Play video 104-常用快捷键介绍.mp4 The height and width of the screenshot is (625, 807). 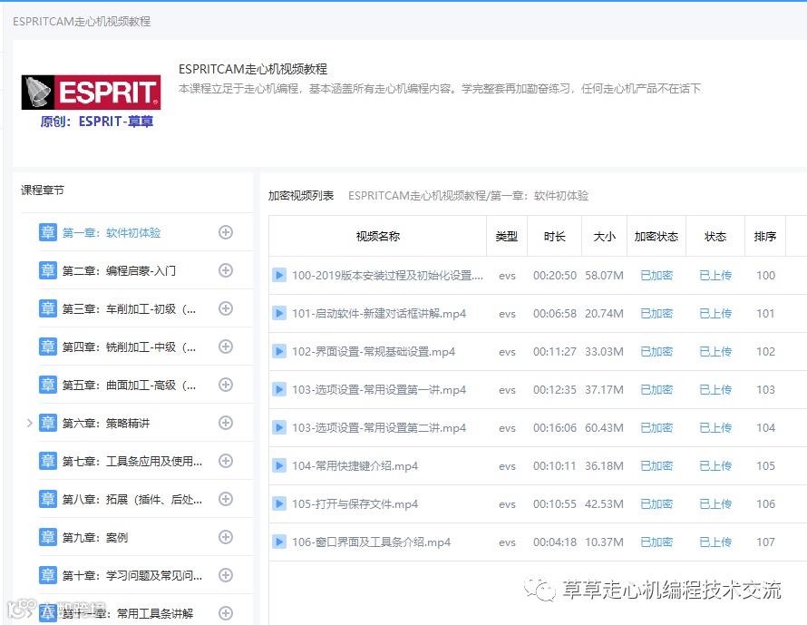click(279, 465)
